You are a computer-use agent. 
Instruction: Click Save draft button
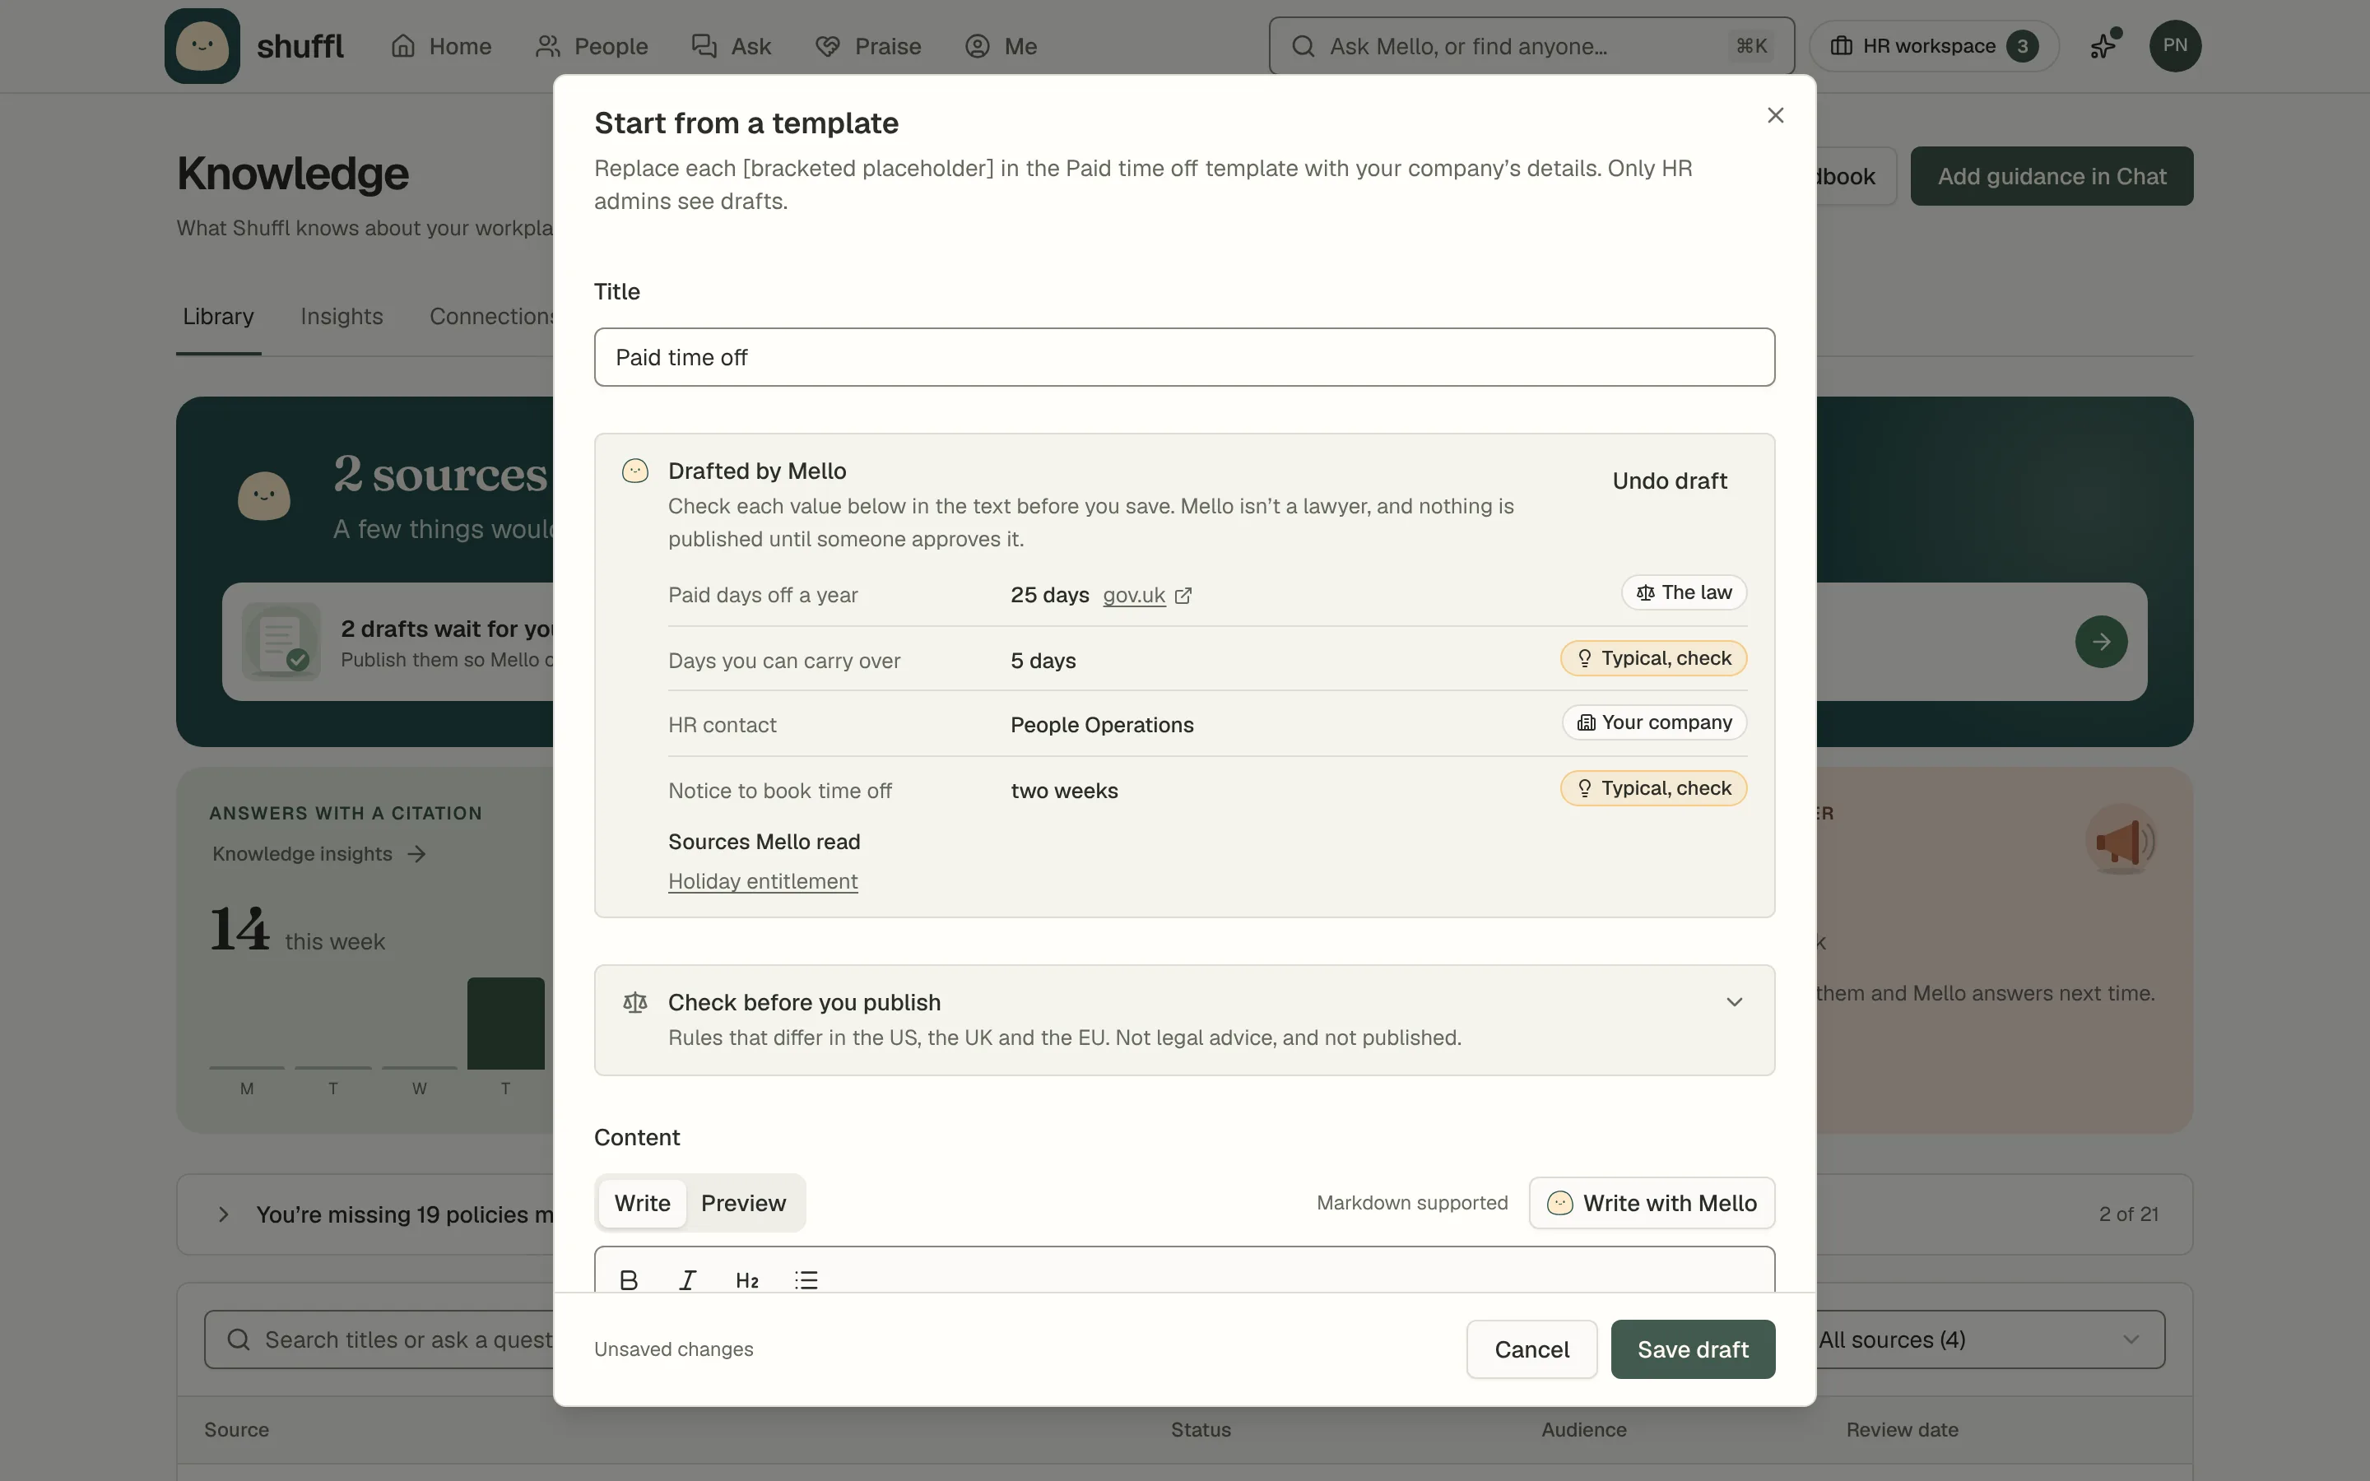[1692, 1349]
